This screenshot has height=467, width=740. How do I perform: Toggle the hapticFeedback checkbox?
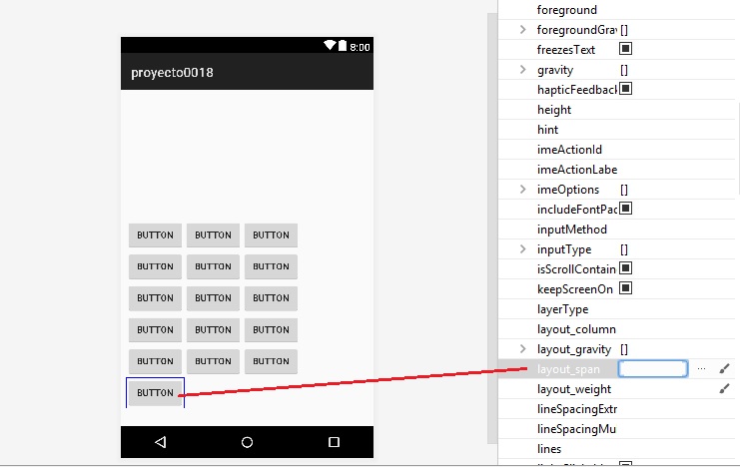626,89
